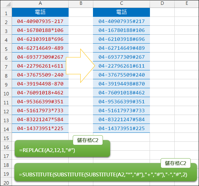Click the yellow right-pointing arrow shape

[x=80, y=66]
